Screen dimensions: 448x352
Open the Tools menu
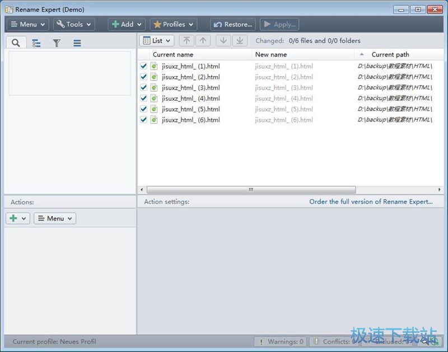click(x=74, y=25)
